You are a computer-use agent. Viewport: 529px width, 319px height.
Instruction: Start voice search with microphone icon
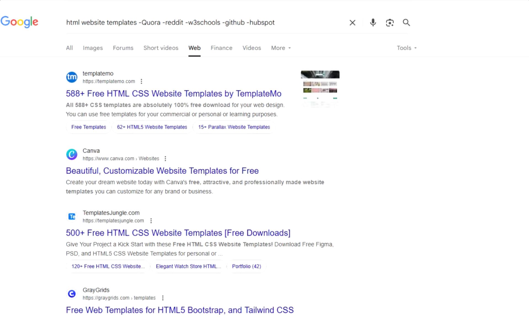coord(373,23)
